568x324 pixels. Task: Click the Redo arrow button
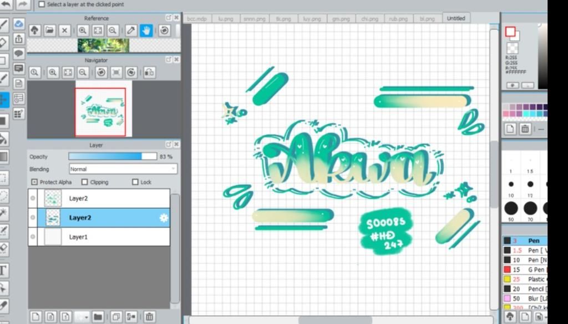pyautogui.click(x=23, y=4)
